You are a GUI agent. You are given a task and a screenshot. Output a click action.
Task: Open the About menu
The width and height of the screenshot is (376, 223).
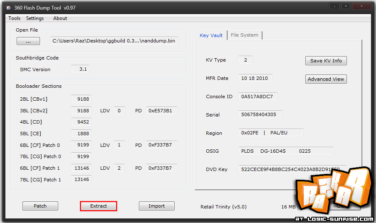coord(60,18)
